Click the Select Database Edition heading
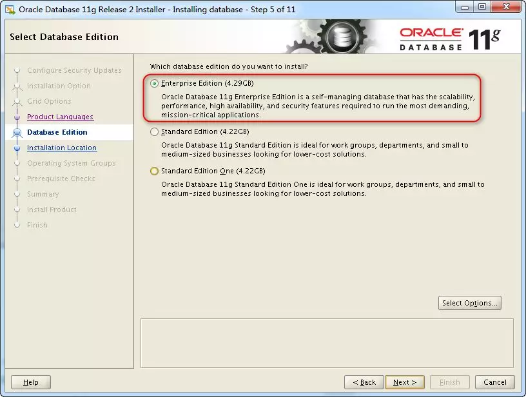The width and height of the screenshot is (526, 397). pyautogui.click(x=64, y=37)
